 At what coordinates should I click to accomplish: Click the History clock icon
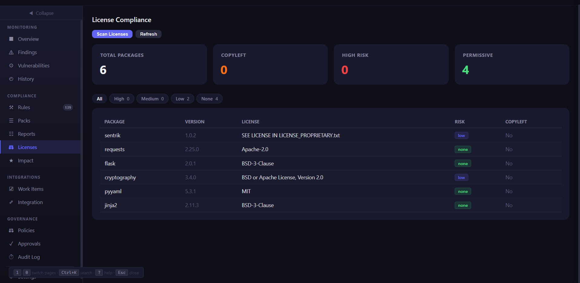(11, 79)
